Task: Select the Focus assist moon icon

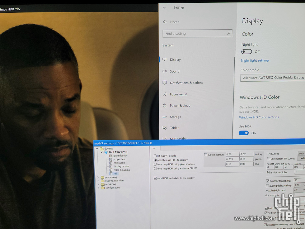Action: [x=165, y=94]
